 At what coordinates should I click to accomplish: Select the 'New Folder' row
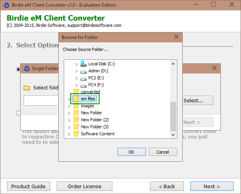click(91, 113)
